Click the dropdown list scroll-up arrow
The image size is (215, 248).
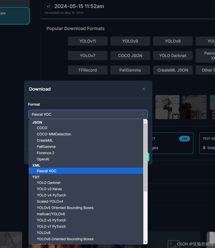145,121
